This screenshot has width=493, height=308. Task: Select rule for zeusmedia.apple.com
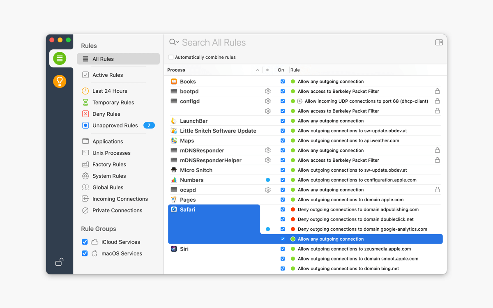[x=354, y=249]
